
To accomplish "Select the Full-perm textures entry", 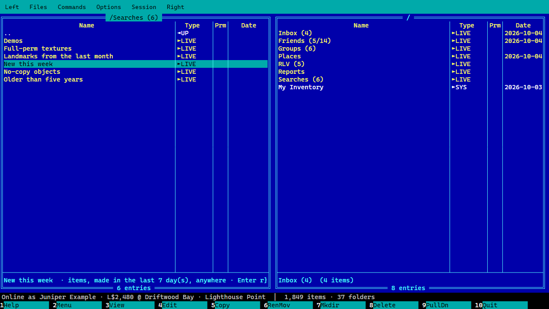I will point(136,48).
